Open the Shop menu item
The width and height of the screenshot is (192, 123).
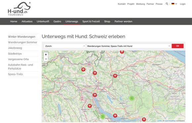coord(107,21)
